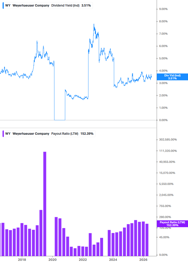
Task: Click the 1.00% label on yield axis
Action: tap(163, 108)
